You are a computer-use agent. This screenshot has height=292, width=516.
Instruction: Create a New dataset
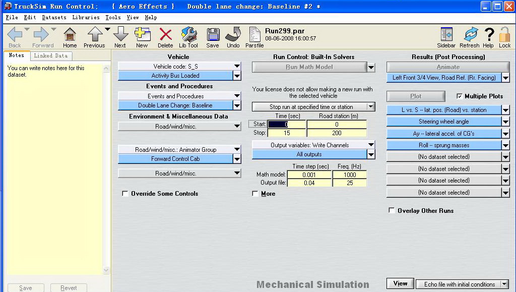click(x=143, y=34)
